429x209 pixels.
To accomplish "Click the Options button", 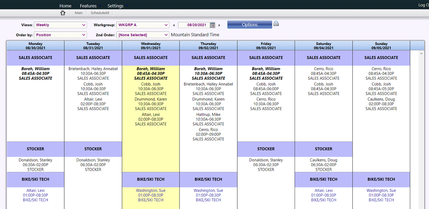I will (x=250, y=25).
